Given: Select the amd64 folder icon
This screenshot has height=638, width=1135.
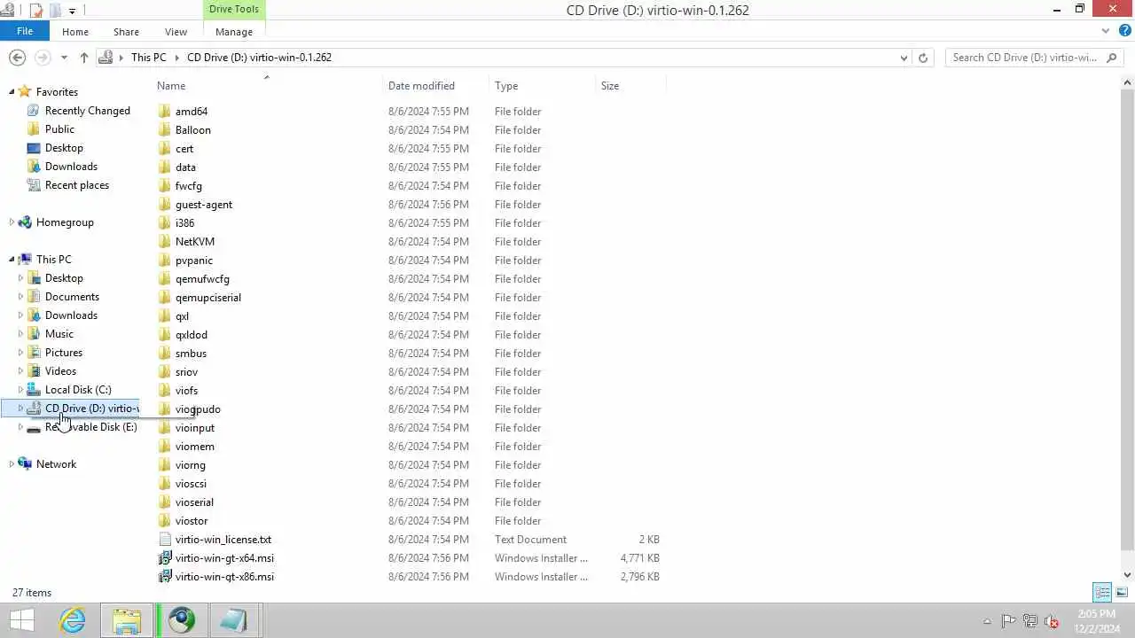Looking at the screenshot, I should [x=165, y=112].
